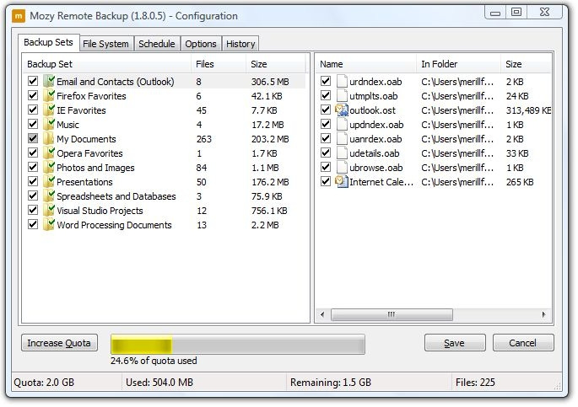This screenshot has height=407, width=578.
Task: Open the History tab
Action: 240,44
